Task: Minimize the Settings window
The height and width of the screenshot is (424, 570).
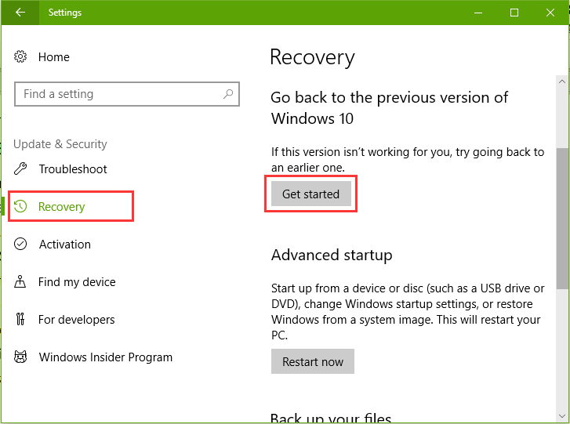Action: tap(478, 13)
